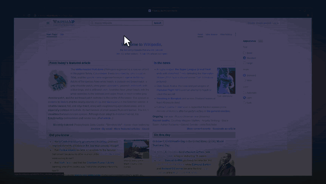Click the white-headed fruit dove thumbnail
326x184 pixels.
tap(58, 80)
